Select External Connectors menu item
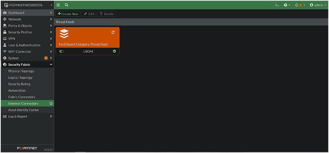The height and width of the screenshot is (153, 329). pyautogui.click(x=27, y=104)
